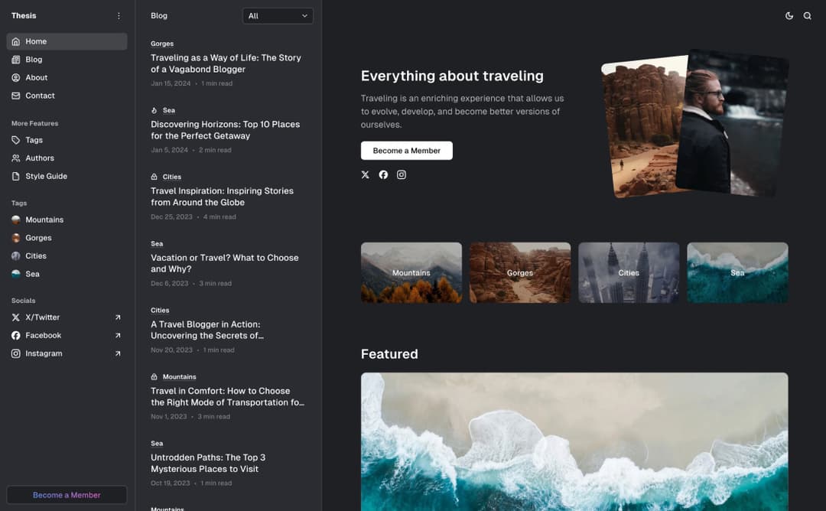Click the Become a Member button
Image resolution: width=826 pixels, height=511 pixels.
[x=406, y=151]
